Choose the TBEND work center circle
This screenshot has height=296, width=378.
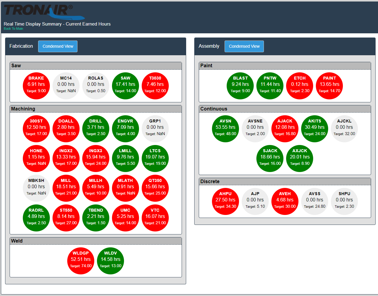click(x=96, y=218)
